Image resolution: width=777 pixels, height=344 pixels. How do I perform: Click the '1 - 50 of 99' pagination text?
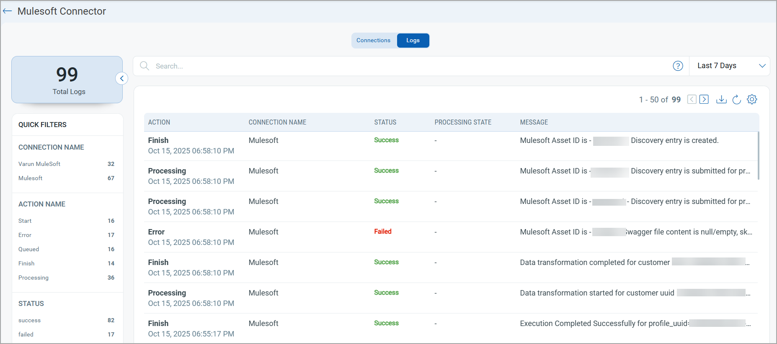click(x=660, y=99)
